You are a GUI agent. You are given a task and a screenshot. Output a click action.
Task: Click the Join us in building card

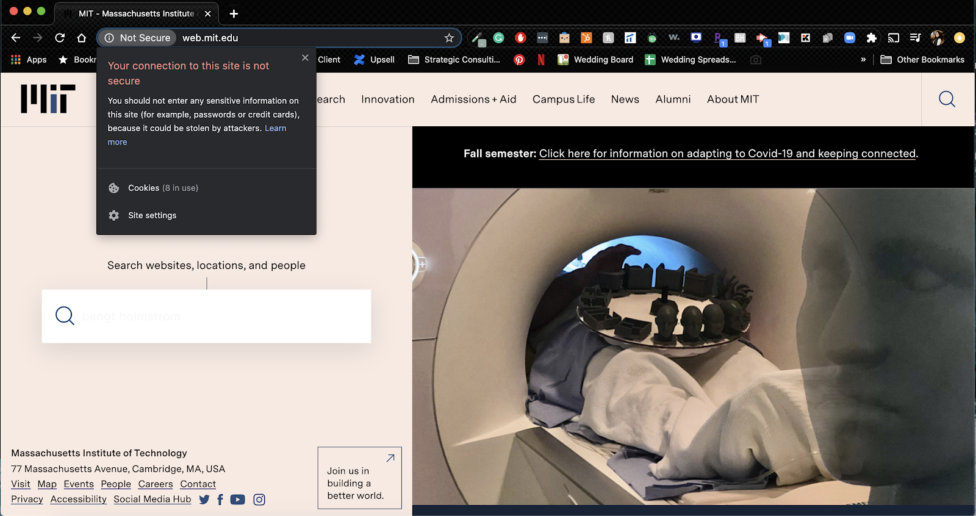tap(360, 478)
